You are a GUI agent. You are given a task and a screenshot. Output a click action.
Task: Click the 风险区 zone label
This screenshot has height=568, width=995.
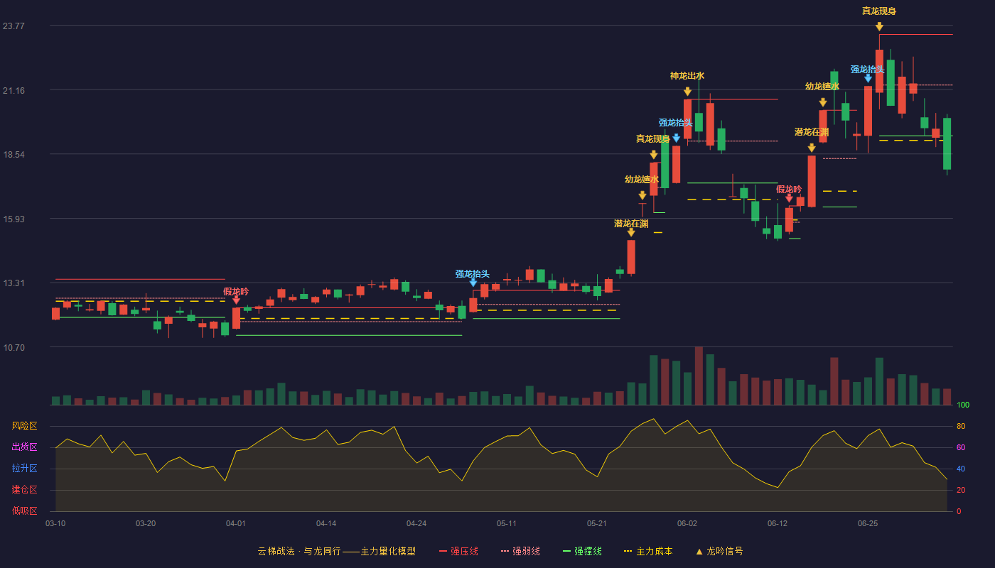point(24,426)
